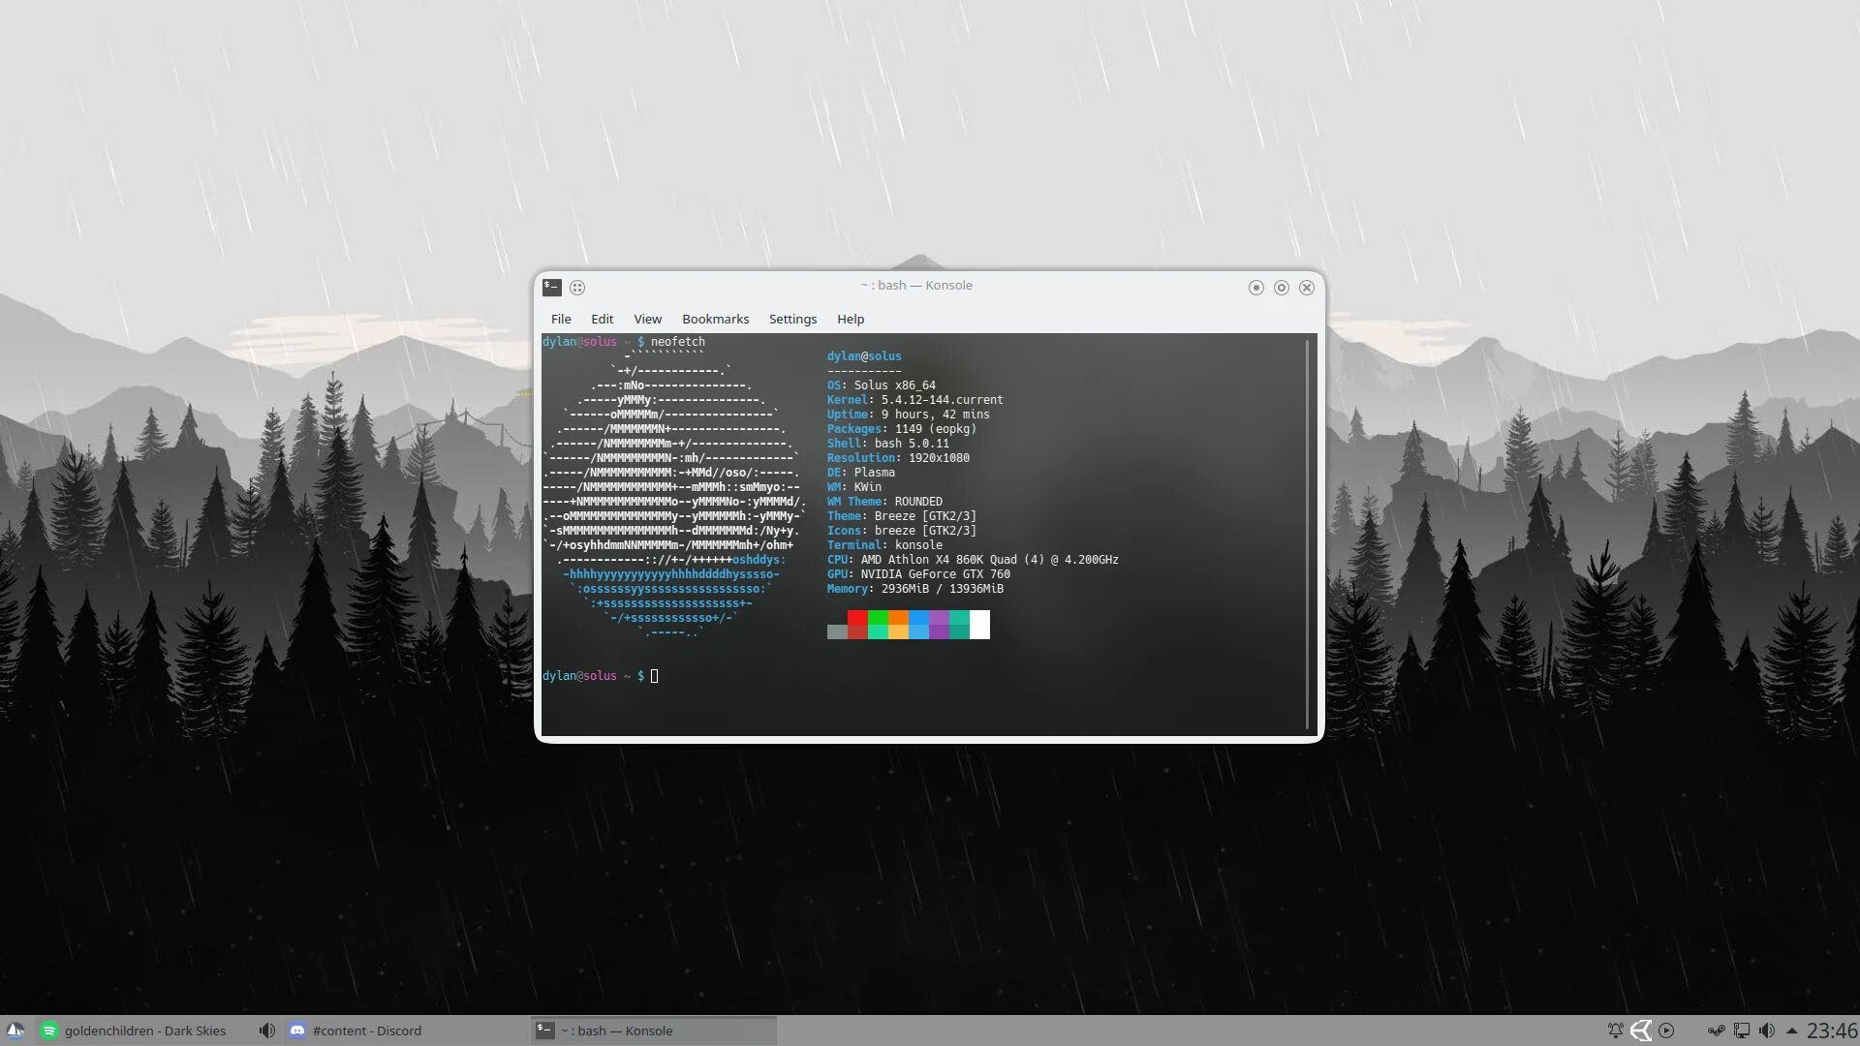Click the Konsole terminal scrollbar
Image resolution: width=1860 pixels, height=1046 pixels.
point(1307,533)
